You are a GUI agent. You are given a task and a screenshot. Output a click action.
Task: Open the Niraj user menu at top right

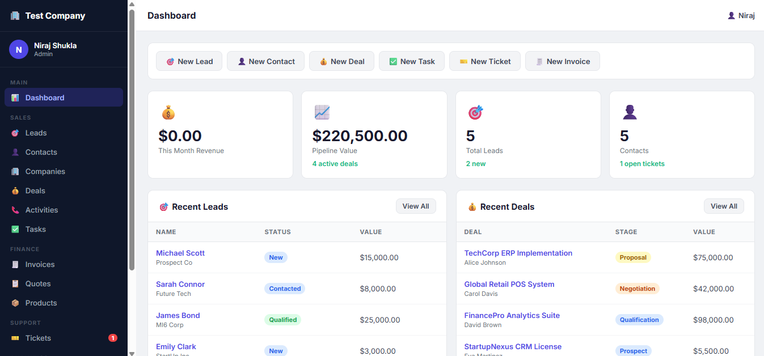[x=741, y=15]
